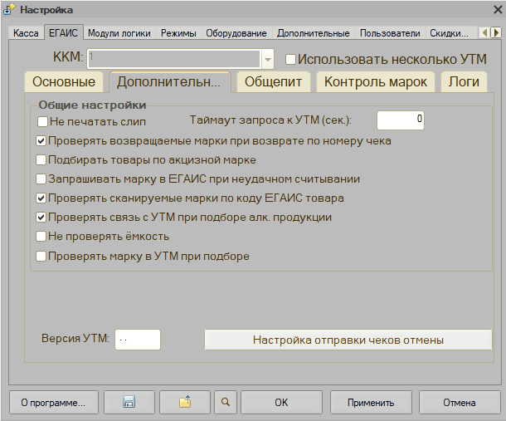The height and width of the screenshot is (421, 506).
Task: Click the save settings floppy disk icon
Action: (129, 403)
